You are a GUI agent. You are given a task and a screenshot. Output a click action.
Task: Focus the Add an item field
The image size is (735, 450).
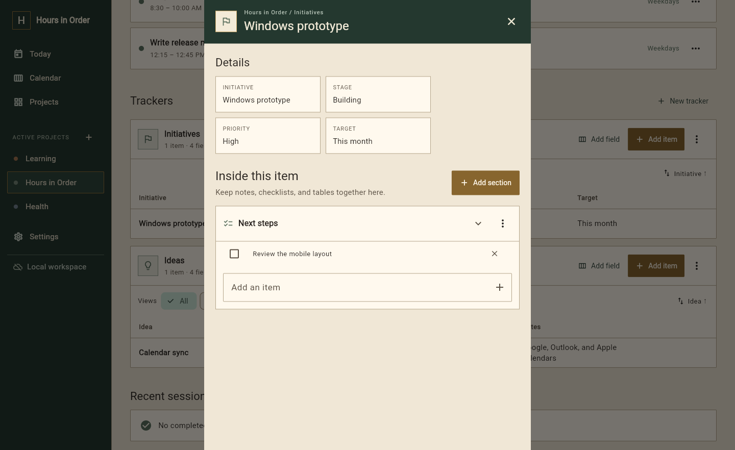(x=367, y=287)
